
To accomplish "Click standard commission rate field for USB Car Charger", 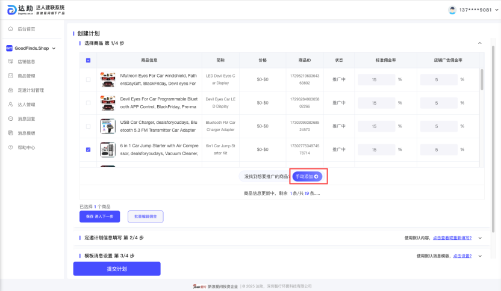I will point(376,126).
